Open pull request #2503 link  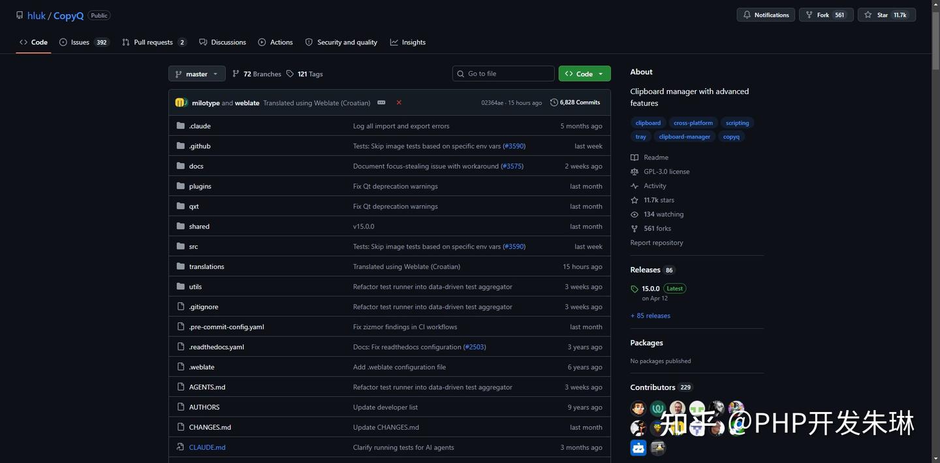coord(475,347)
